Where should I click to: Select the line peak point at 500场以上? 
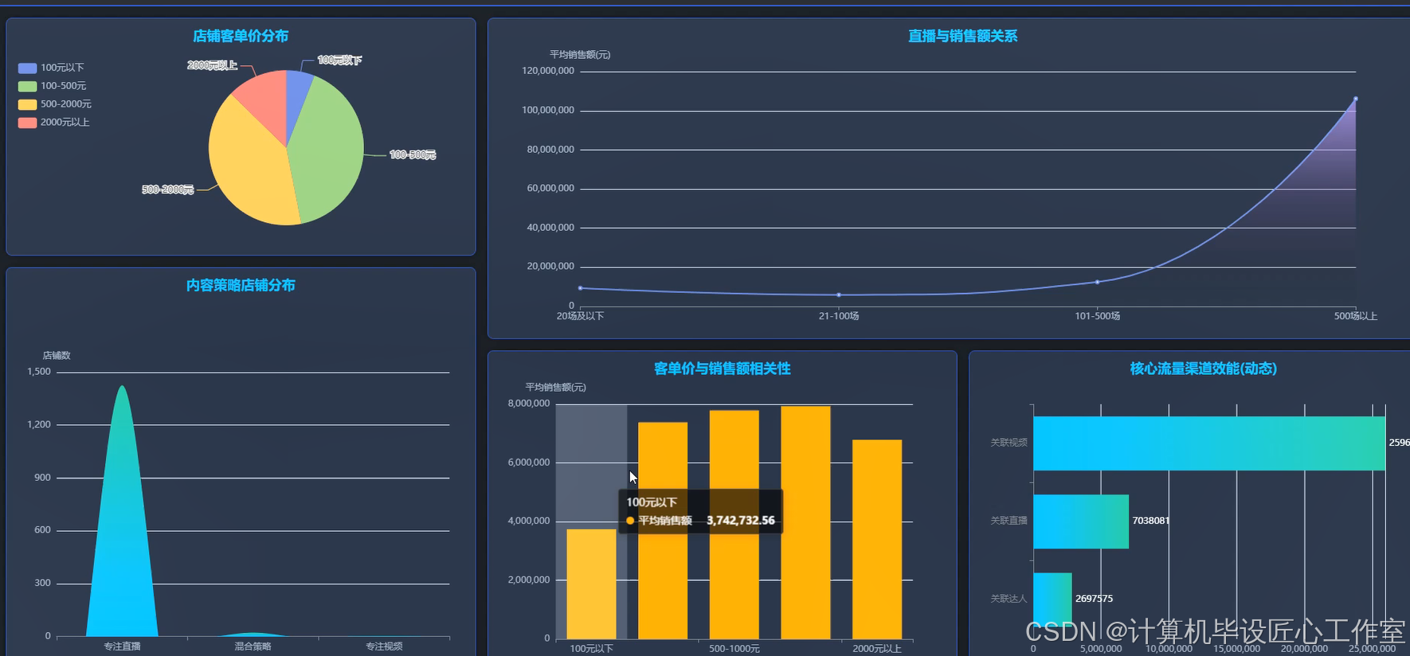1356,99
